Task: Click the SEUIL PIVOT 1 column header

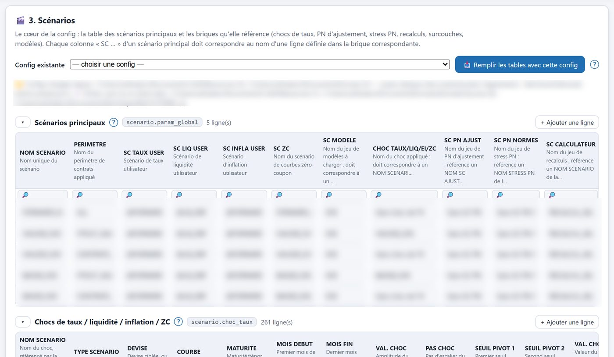Action: (495, 348)
